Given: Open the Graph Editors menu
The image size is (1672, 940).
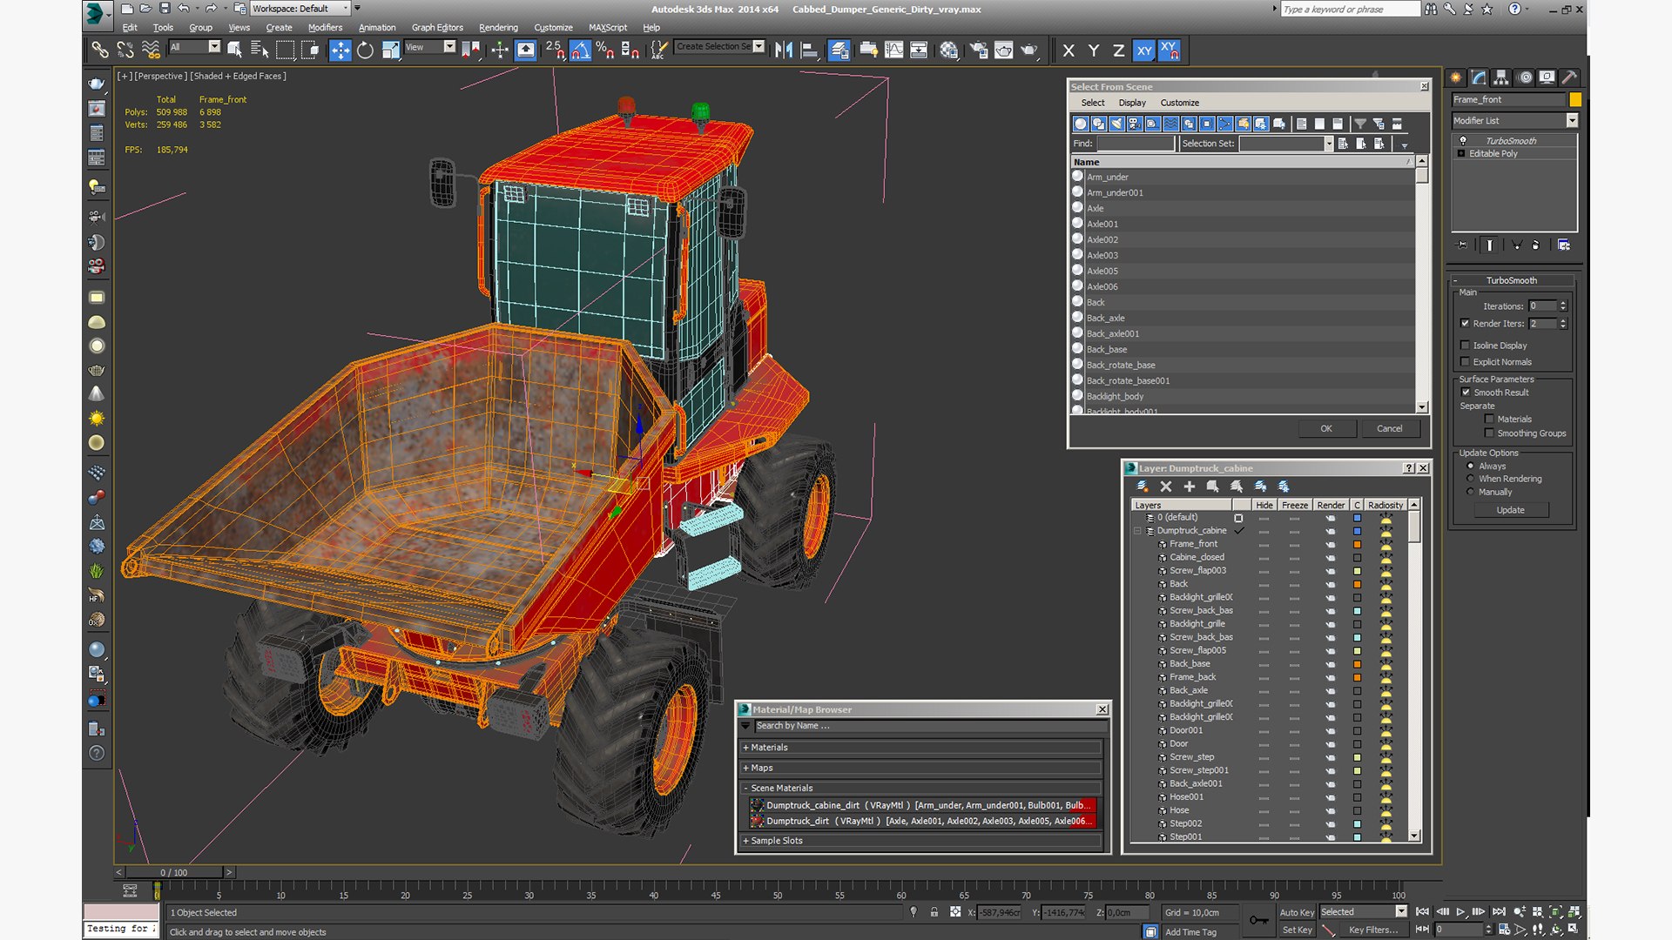Looking at the screenshot, I should [x=437, y=28].
